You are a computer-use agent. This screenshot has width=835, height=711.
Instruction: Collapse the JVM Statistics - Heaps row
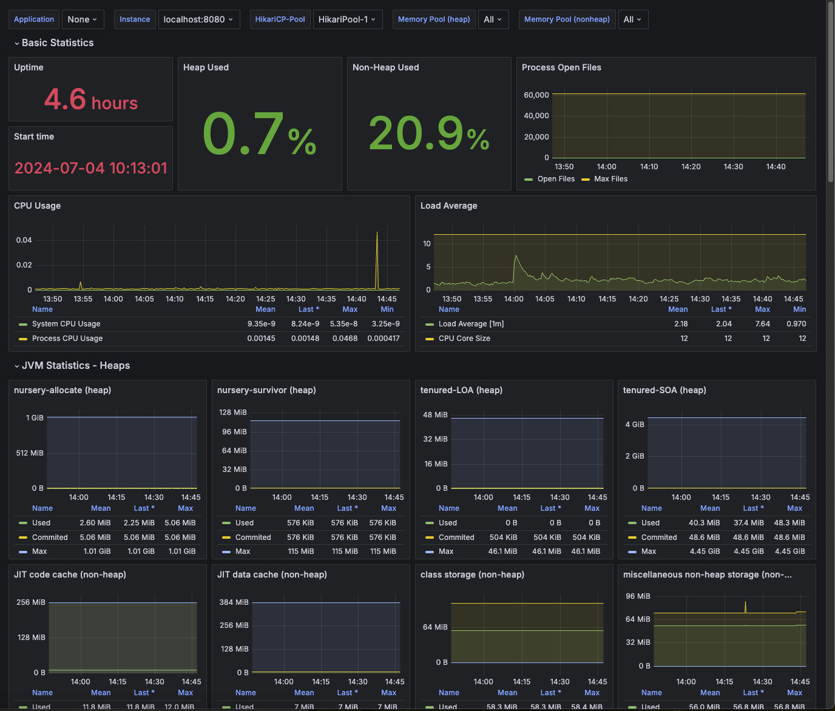pyautogui.click(x=72, y=366)
